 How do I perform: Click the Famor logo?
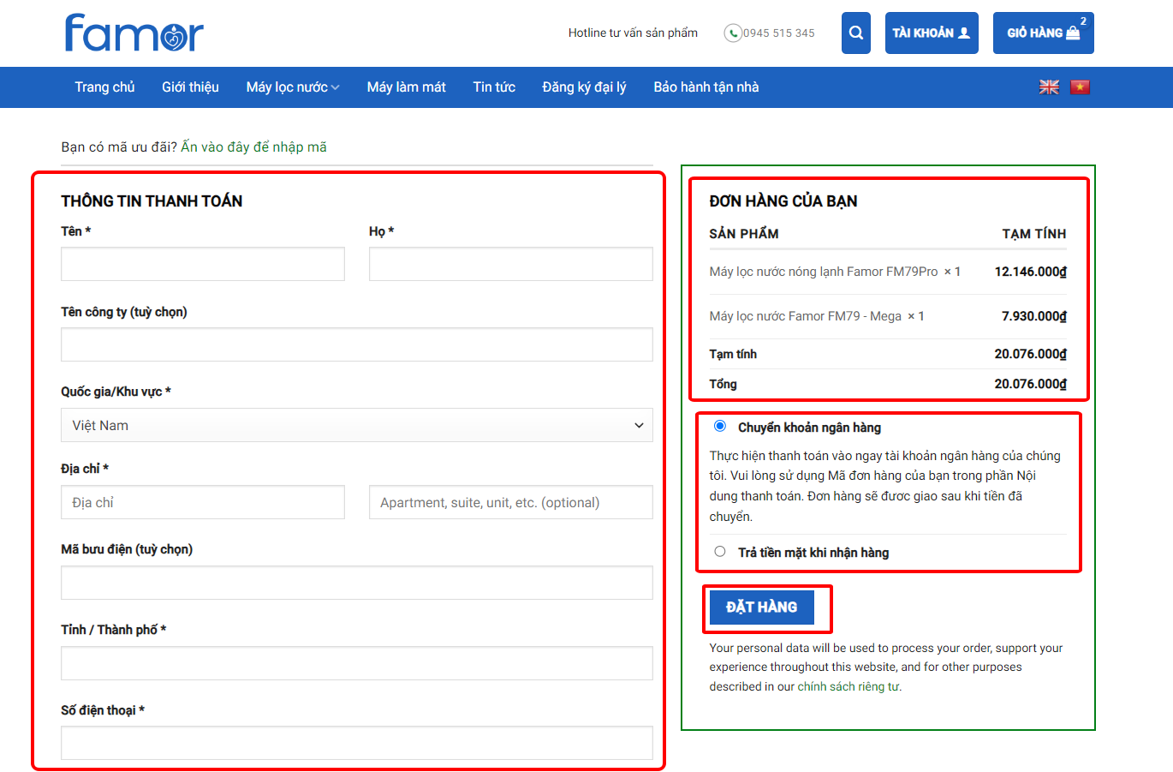[134, 33]
